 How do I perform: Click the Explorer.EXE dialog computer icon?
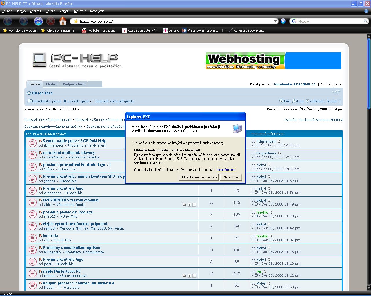coord(237,129)
